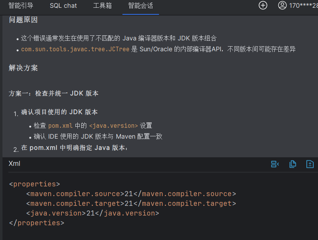
Task: Click the maven.compiler.source line in the code
Action: coord(131,194)
